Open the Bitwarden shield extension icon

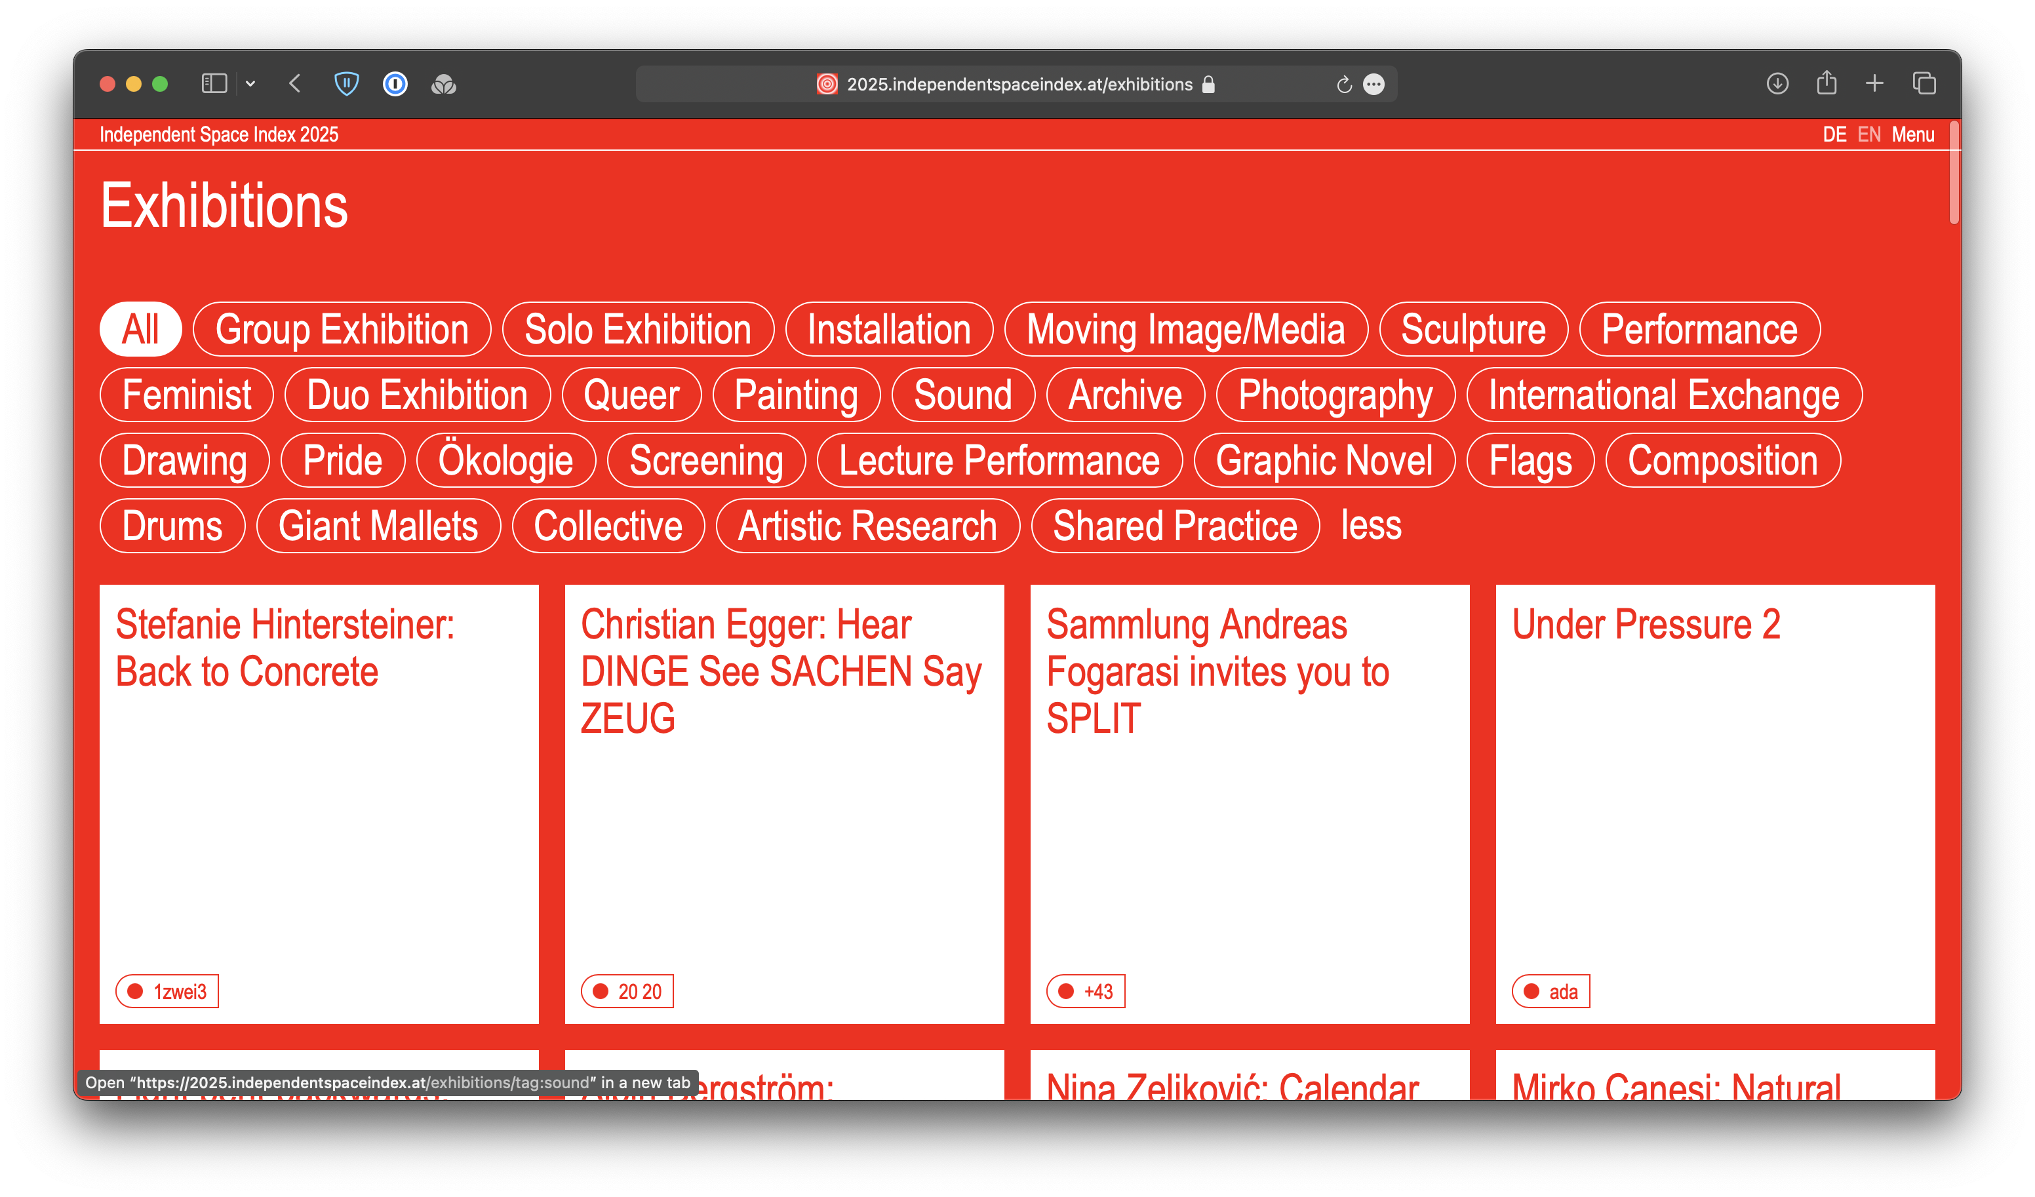pyautogui.click(x=346, y=84)
